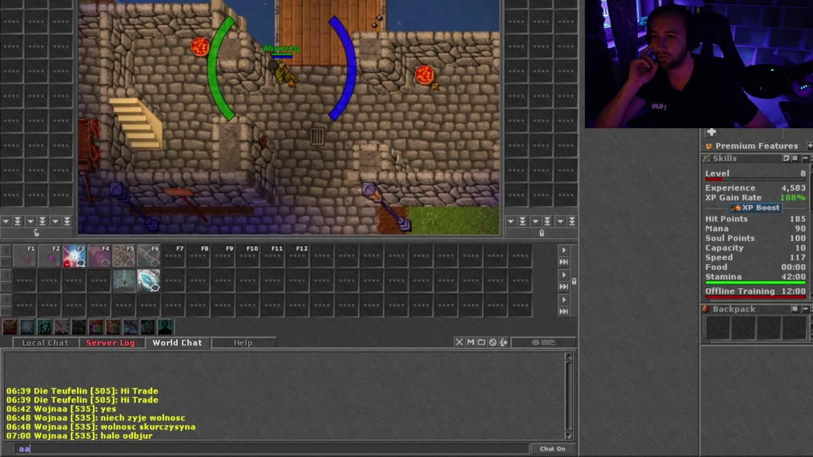Click the rightmost double-down arrow under right side bar
This screenshot has width=813, height=457.
(x=572, y=221)
